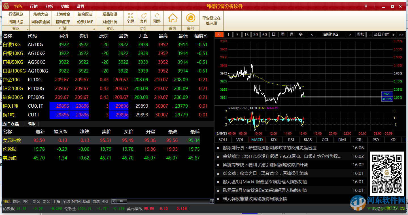Screen dimensions: 408x215
Task: Open the 套利 arbitrage tool
Action: (144, 18)
